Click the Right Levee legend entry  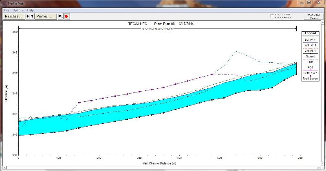[311, 78]
